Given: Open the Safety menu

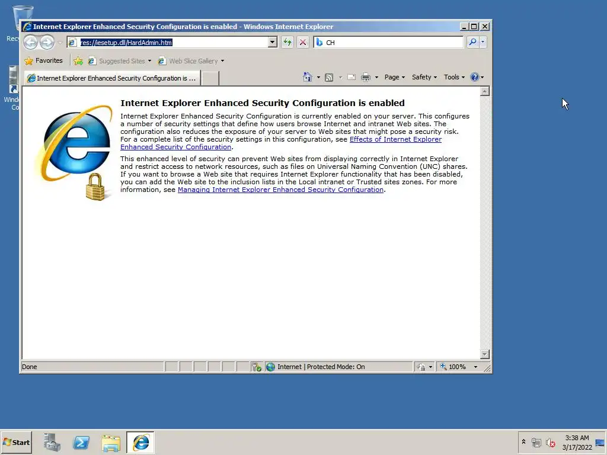Looking at the screenshot, I should [424, 77].
